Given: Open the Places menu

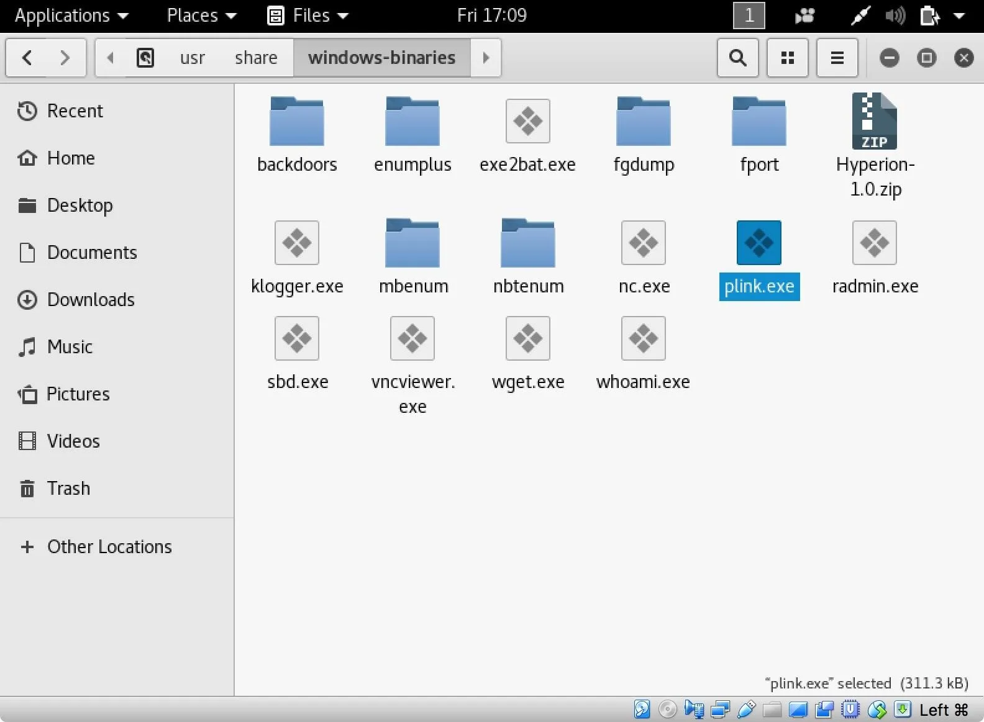Looking at the screenshot, I should [202, 16].
